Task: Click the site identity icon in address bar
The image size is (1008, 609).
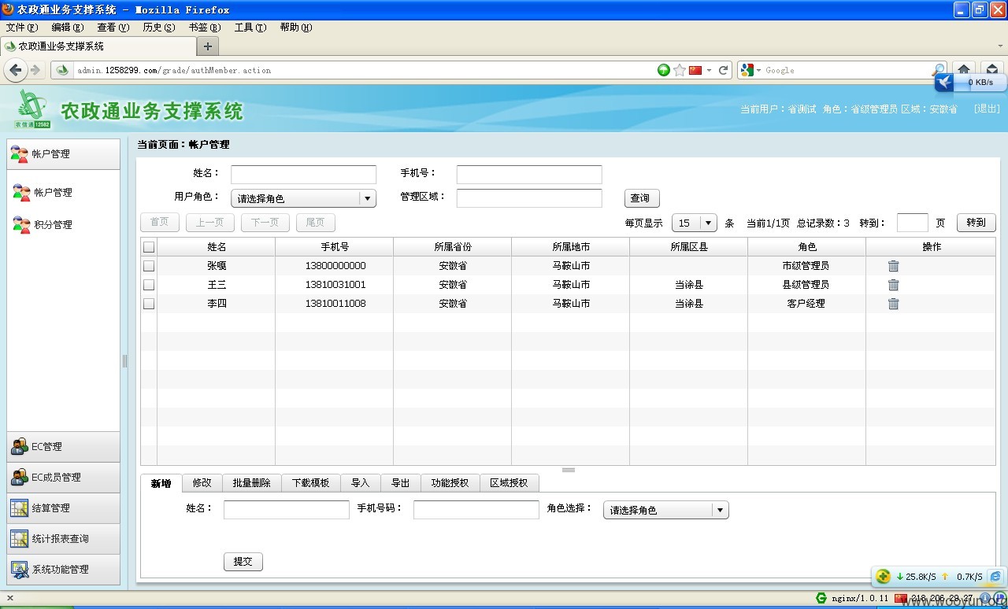Action: pyautogui.click(x=63, y=70)
